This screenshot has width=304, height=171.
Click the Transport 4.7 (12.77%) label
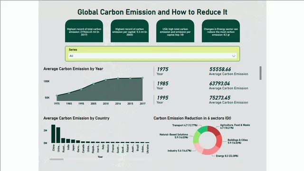tap(185, 125)
